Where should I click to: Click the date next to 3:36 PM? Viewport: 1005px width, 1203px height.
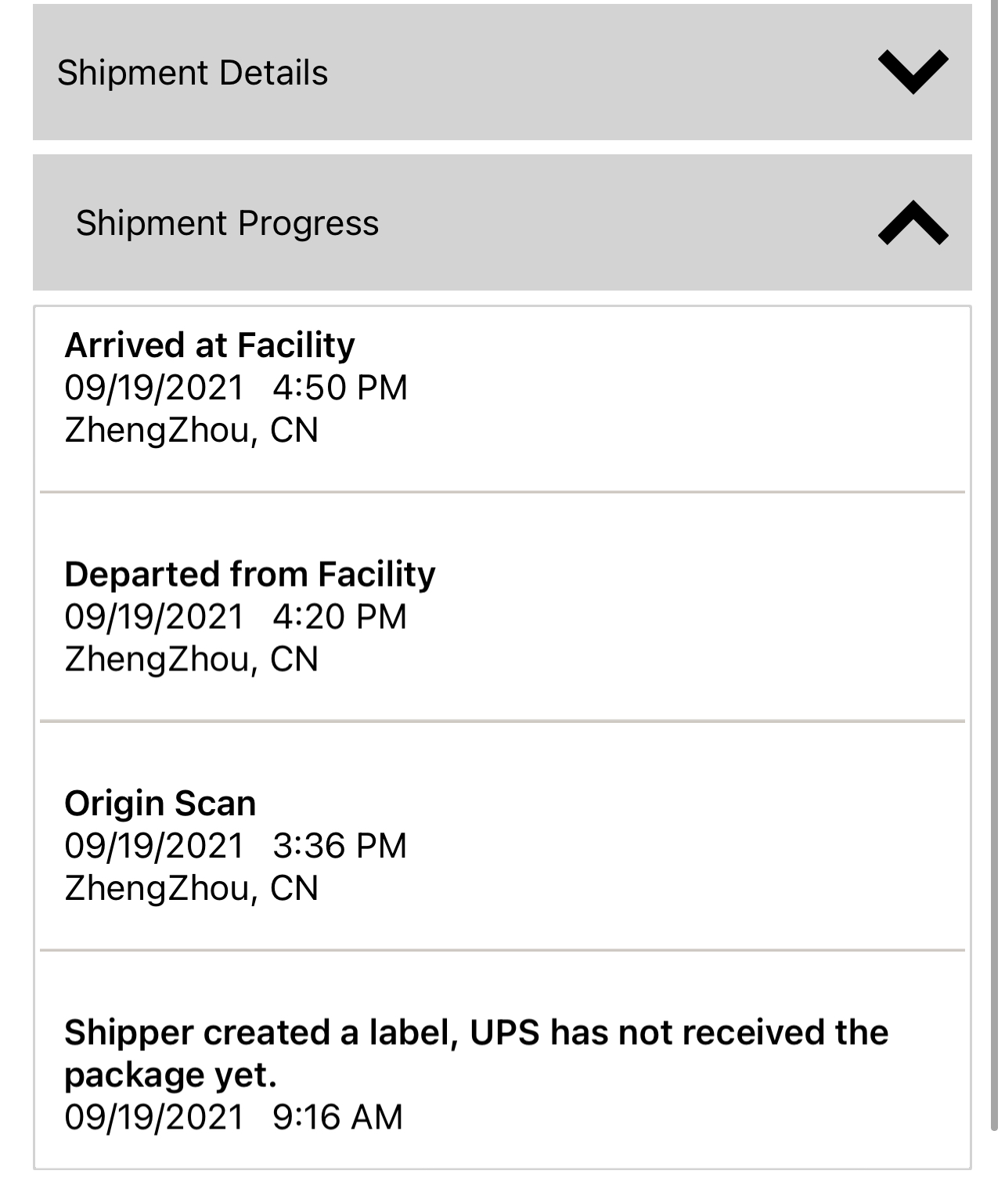click(x=154, y=846)
